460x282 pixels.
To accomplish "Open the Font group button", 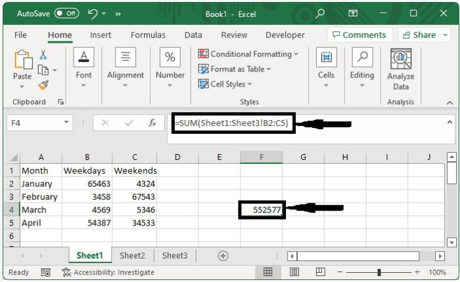I will tap(83, 68).
